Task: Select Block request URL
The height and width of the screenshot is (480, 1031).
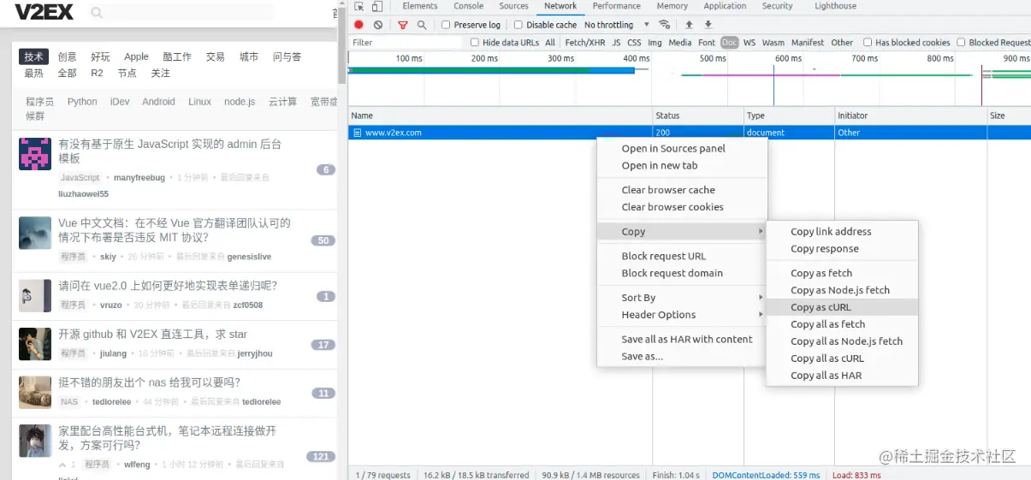Action: 682,256
